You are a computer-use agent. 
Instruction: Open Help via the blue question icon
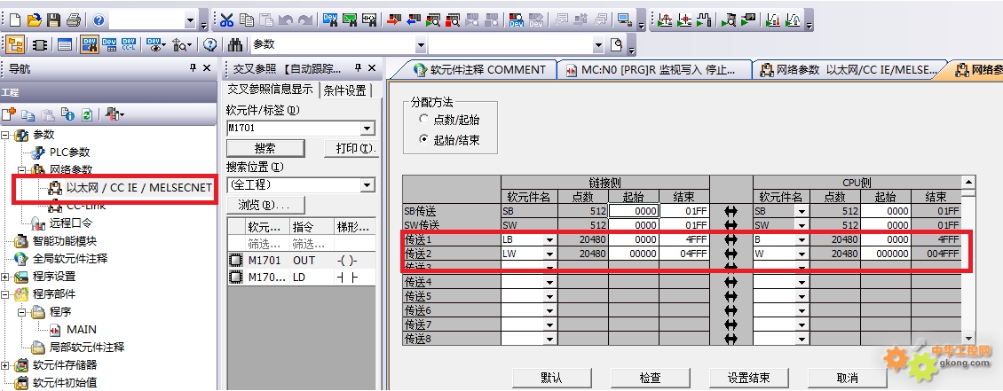[x=99, y=20]
